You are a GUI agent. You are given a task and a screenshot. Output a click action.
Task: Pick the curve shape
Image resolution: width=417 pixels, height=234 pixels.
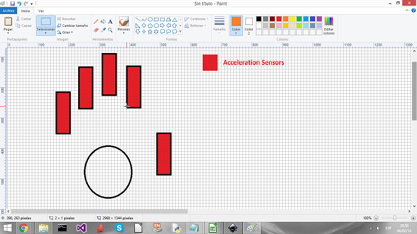(x=144, y=19)
